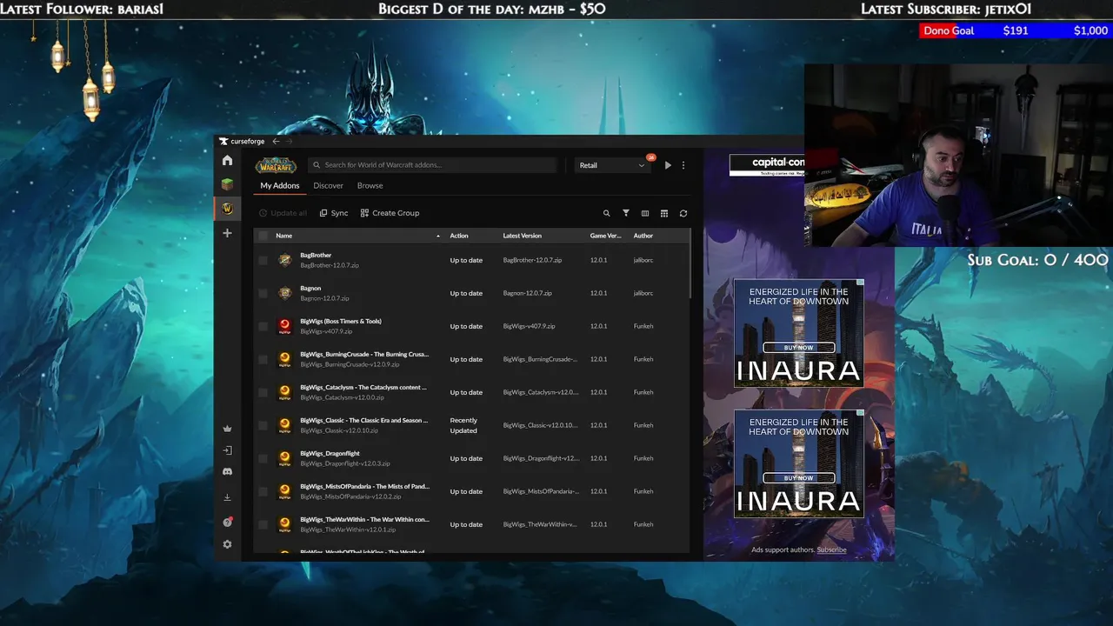Image resolution: width=1113 pixels, height=626 pixels.
Task: Click the Update all button
Action: pos(283,213)
